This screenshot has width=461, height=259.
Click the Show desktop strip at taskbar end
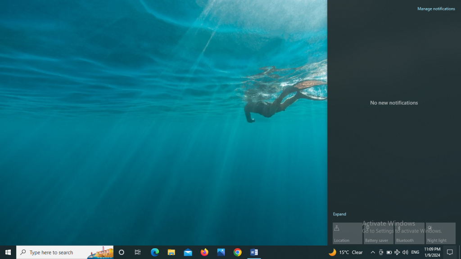(x=460, y=252)
